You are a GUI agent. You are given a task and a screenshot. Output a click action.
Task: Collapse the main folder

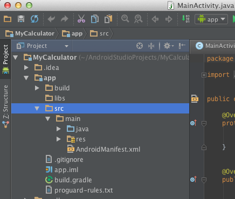[48, 119]
